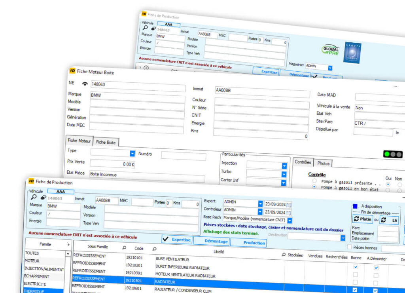Click the Véhicule à la vente field showing Non
The image size is (405, 293).
[380, 108]
